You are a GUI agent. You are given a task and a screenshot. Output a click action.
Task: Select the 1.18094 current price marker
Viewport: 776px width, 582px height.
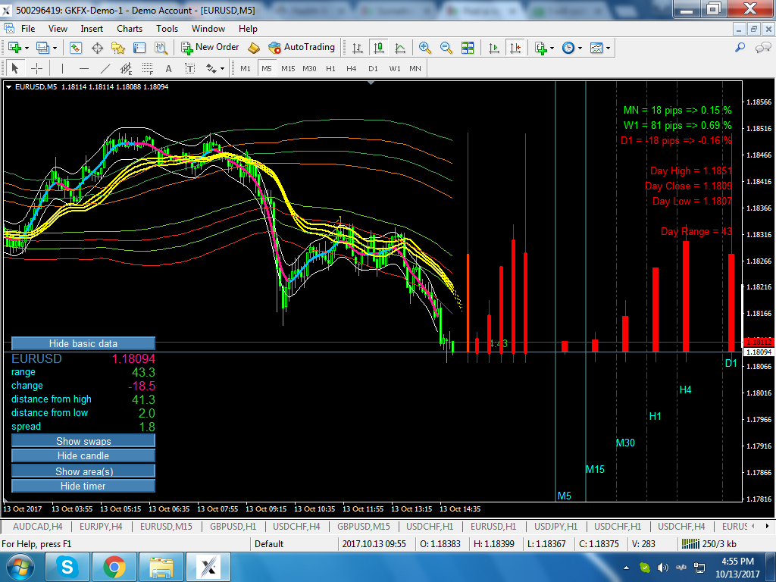758,352
